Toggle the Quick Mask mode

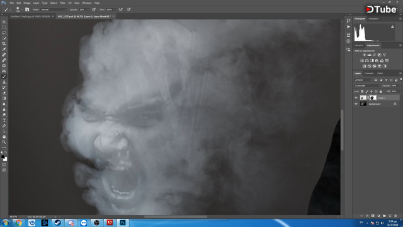[4, 165]
